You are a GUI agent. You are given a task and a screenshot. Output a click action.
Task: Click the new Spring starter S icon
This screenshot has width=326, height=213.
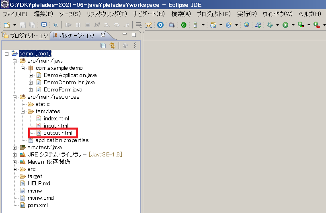point(229,25)
